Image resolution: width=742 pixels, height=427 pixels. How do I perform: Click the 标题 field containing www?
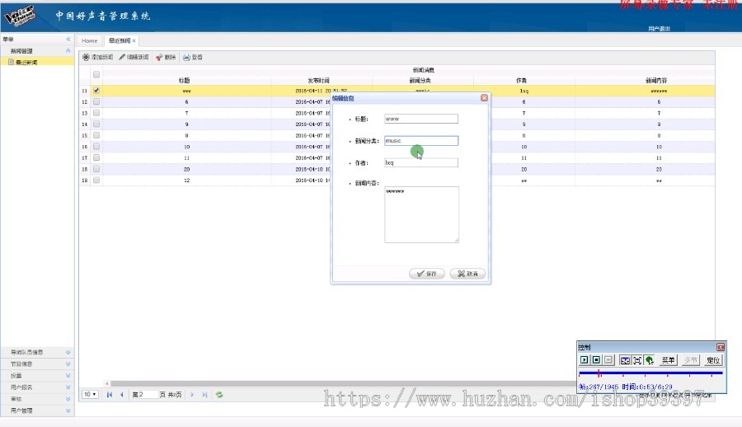[421, 119]
